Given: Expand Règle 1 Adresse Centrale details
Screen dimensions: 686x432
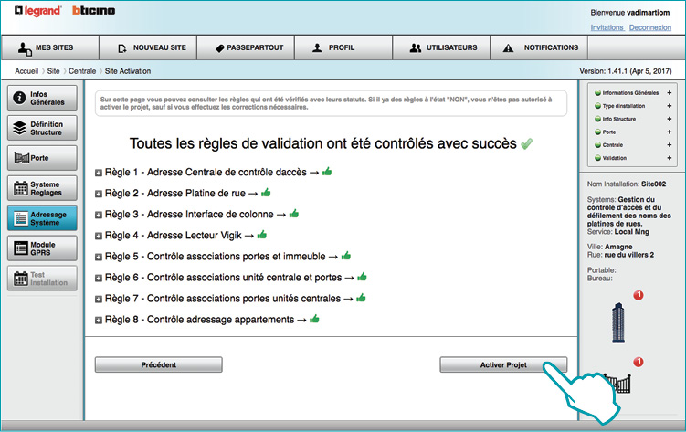Looking at the screenshot, I should 99,172.
